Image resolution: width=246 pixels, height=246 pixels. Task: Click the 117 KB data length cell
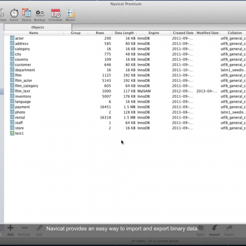129,91
